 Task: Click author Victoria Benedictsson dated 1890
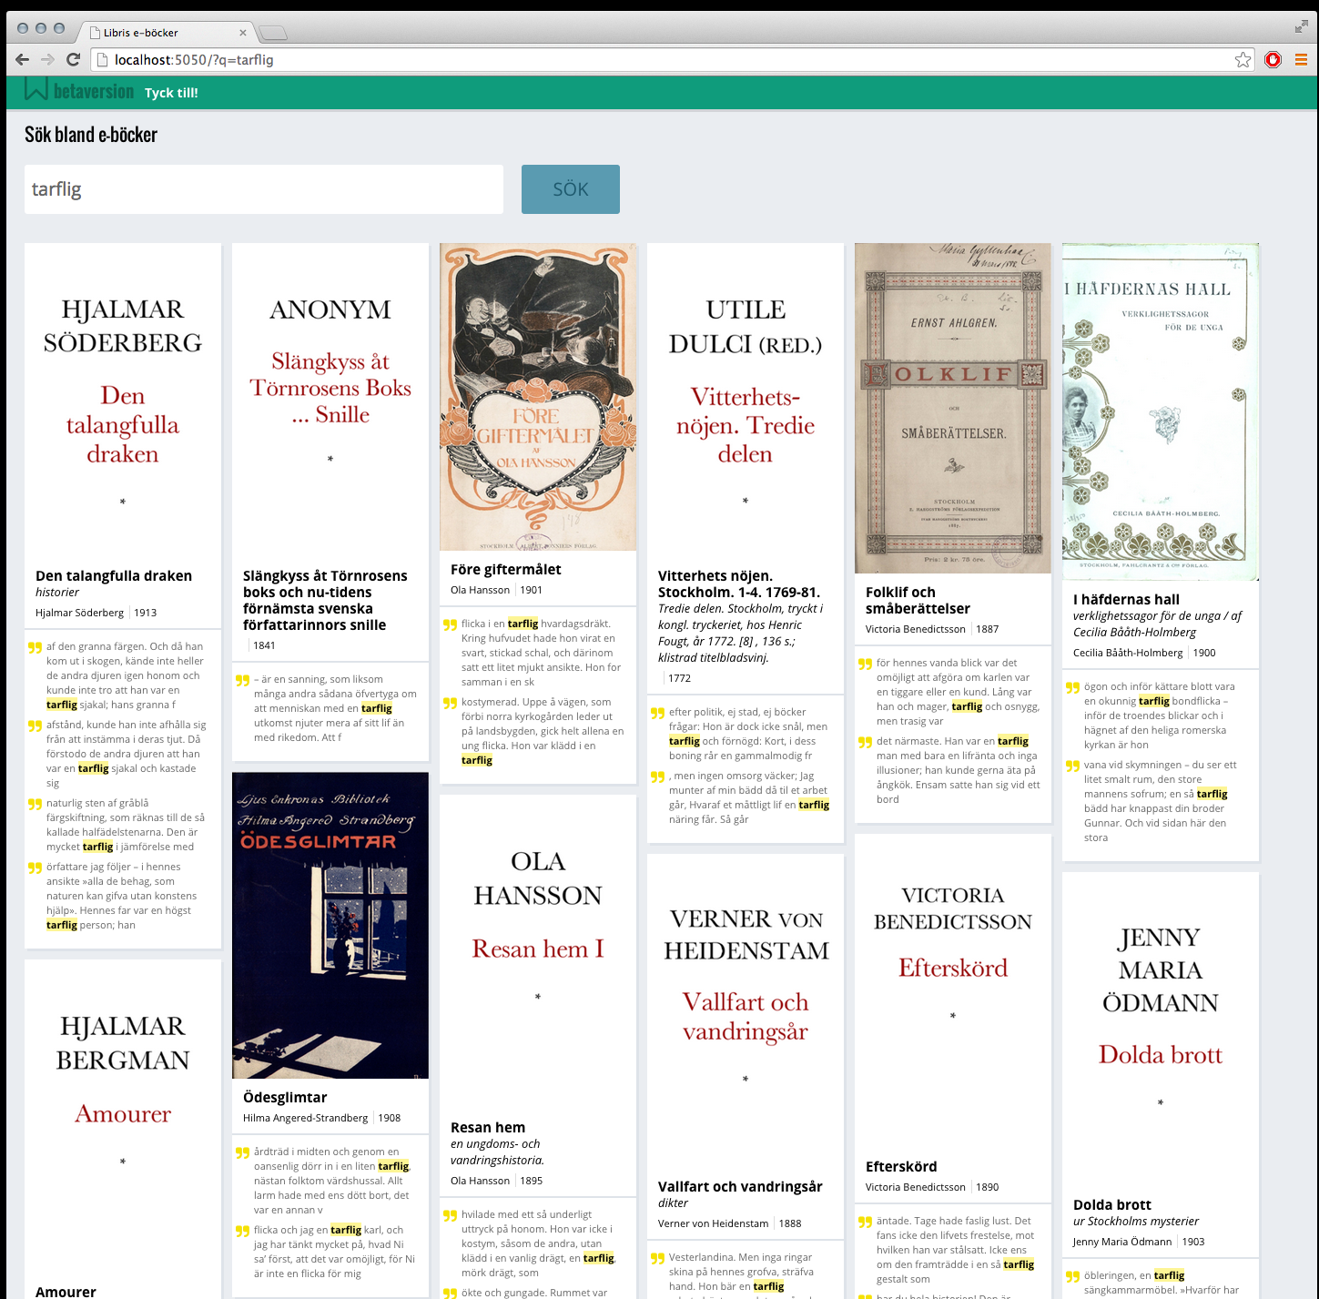point(915,1187)
